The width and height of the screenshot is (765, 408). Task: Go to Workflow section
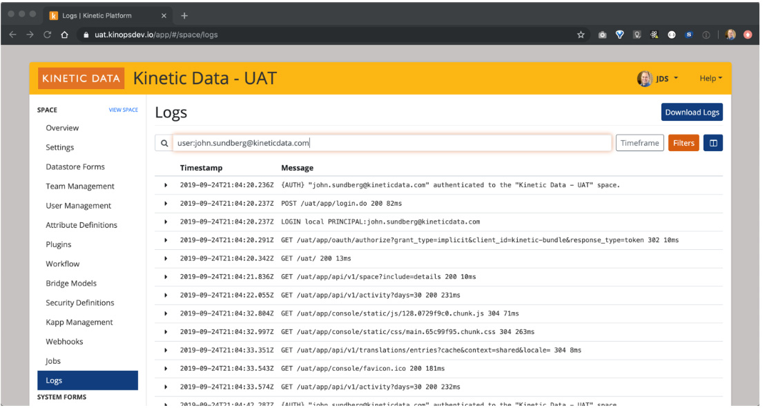click(62, 264)
